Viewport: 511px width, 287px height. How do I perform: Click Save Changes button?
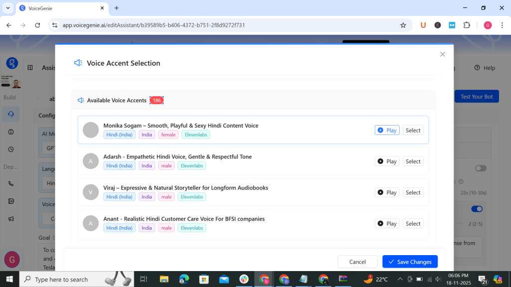coord(410,262)
